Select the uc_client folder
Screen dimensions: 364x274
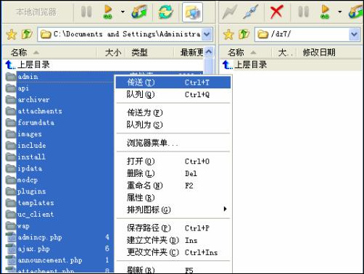pos(36,214)
